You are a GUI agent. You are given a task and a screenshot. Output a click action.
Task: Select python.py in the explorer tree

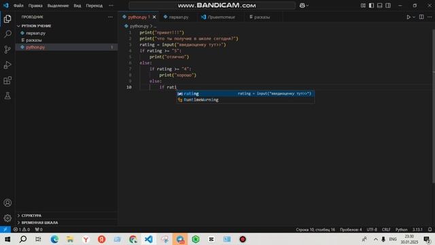point(67,47)
